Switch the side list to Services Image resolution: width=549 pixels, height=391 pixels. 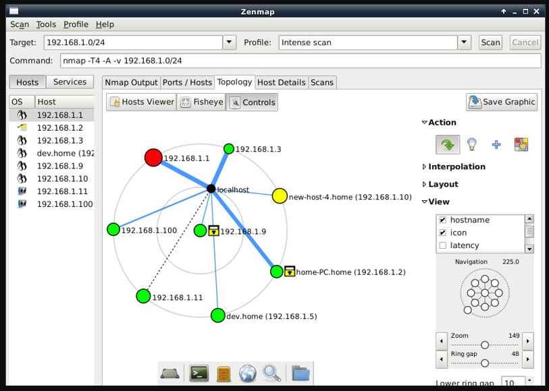[x=70, y=82]
